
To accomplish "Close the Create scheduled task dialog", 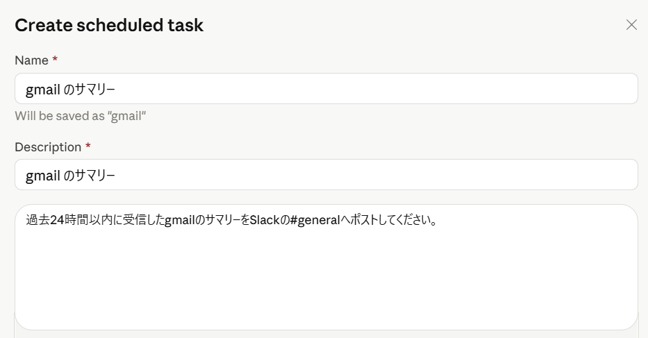I will click(631, 25).
